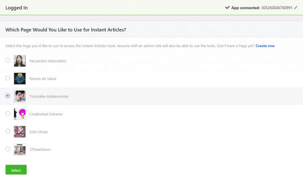The width and height of the screenshot is (303, 176).
Task: Click the pencil edit icon beside App ID
Action: coord(296,8)
